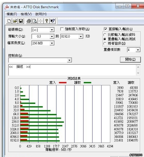
Task: Click the write value 110507
Action: point(119,106)
